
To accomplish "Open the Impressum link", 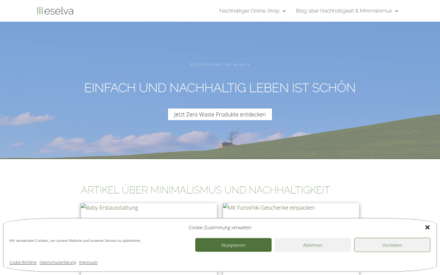I will (x=88, y=263).
